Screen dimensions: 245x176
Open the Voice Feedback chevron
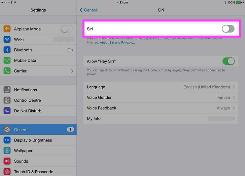(x=234, y=108)
